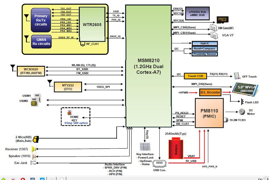The image size is (269, 180).
Task: Click the 2 Mics microphone icon
Action: coord(36,139)
